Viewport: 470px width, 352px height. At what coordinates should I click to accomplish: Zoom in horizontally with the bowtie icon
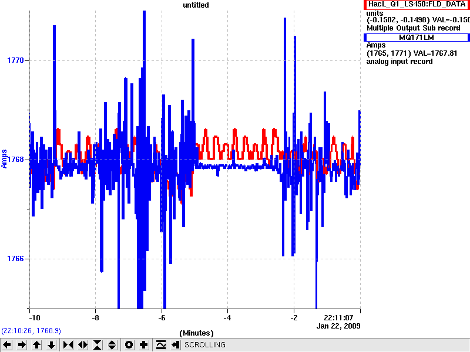point(68,345)
